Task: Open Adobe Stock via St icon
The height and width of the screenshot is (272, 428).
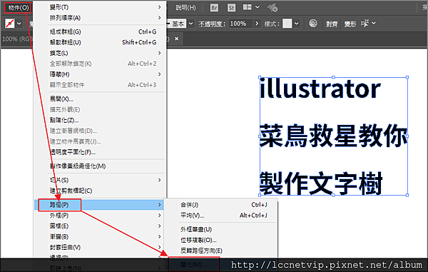Action: pos(231,8)
